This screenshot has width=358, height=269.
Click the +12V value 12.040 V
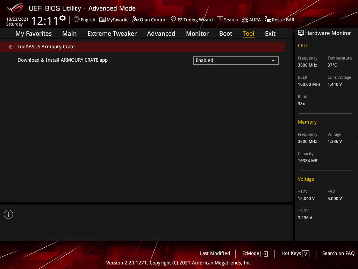[x=306, y=199]
